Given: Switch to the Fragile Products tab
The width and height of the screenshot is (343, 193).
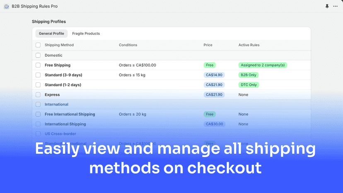Looking at the screenshot, I should click(86, 34).
